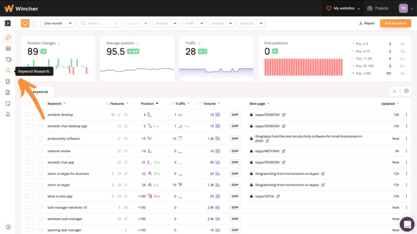The width and height of the screenshot is (417, 234).
Task: Open the /blog/working-from-home/zoom-vs-skype/ link for zoom vs skype
Action: [x=287, y=185]
